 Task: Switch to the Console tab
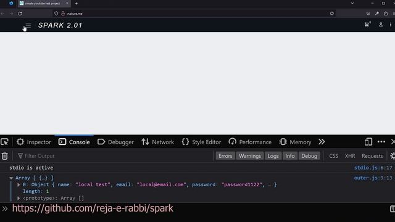[74, 142]
